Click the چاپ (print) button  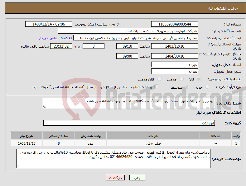pos(137,178)
